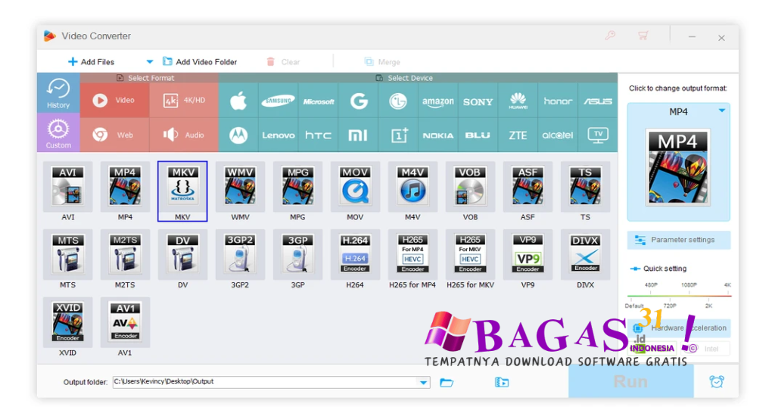Open BLU device presets
The height and width of the screenshot is (407, 775).
point(478,135)
